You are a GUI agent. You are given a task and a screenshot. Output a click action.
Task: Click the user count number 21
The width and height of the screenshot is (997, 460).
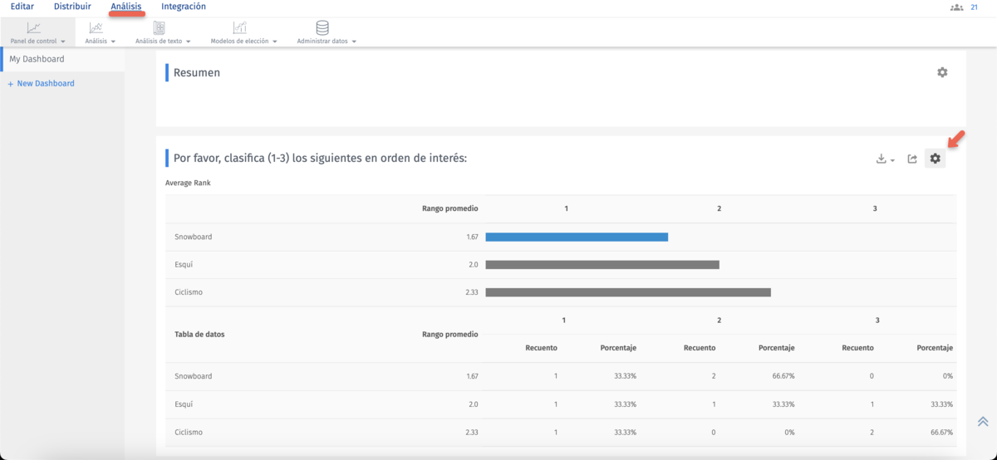tap(974, 7)
